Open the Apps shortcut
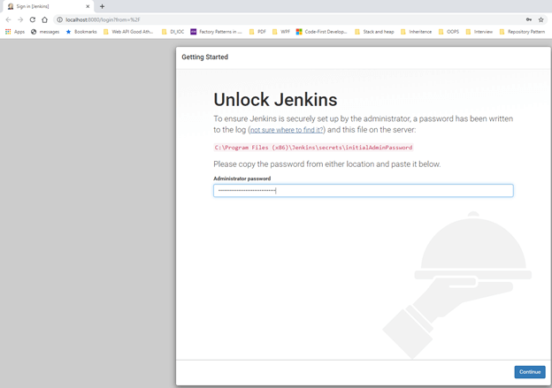 pyautogui.click(x=15, y=32)
